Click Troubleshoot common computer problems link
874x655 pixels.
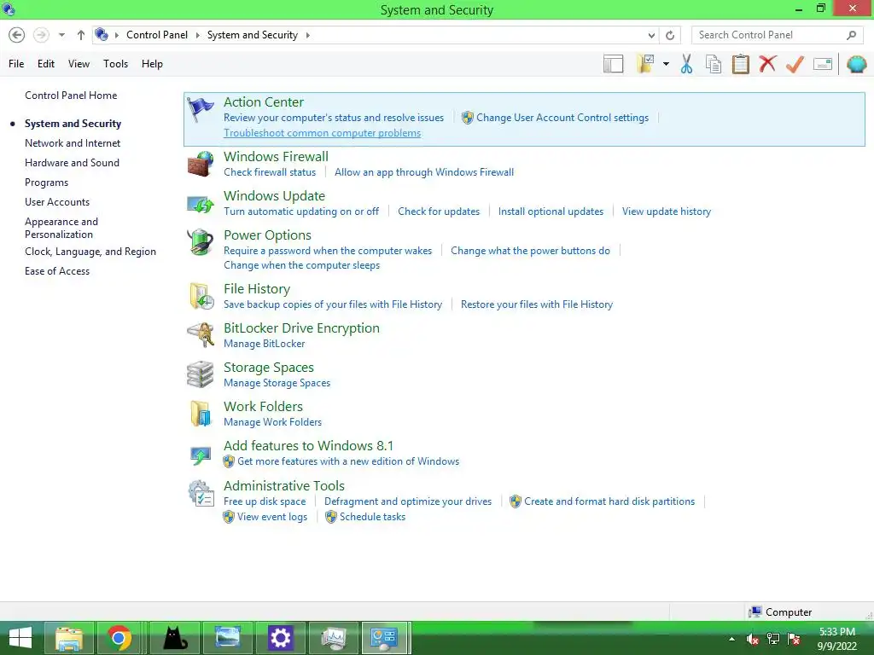point(322,133)
